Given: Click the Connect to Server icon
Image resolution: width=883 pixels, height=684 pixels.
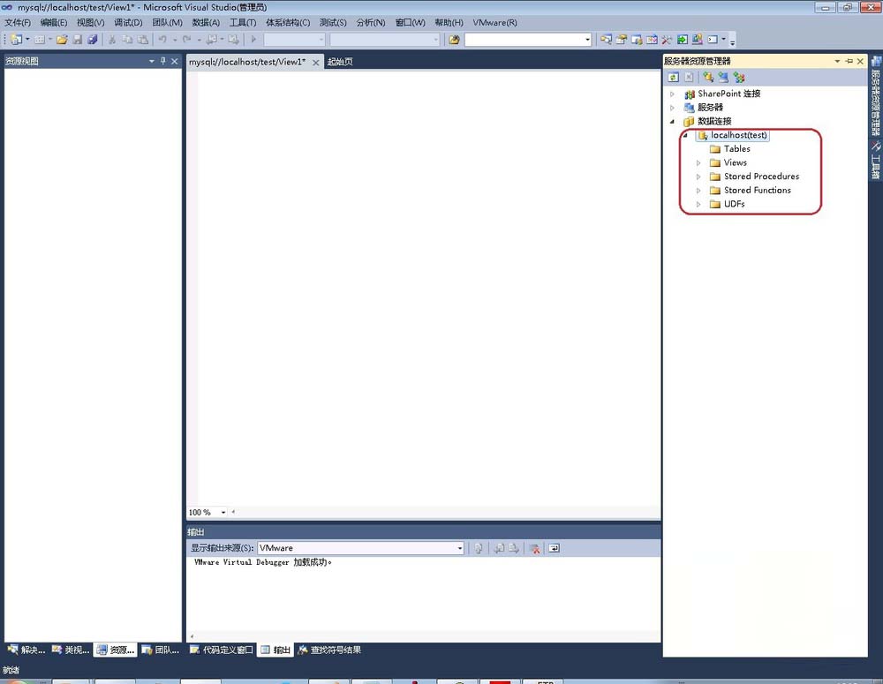Looking at the screenshot, I should tap(723, 77).
